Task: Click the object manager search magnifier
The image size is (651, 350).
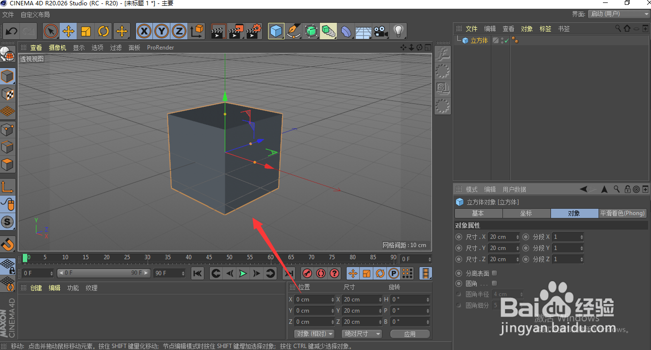Action: pos(618,29)
